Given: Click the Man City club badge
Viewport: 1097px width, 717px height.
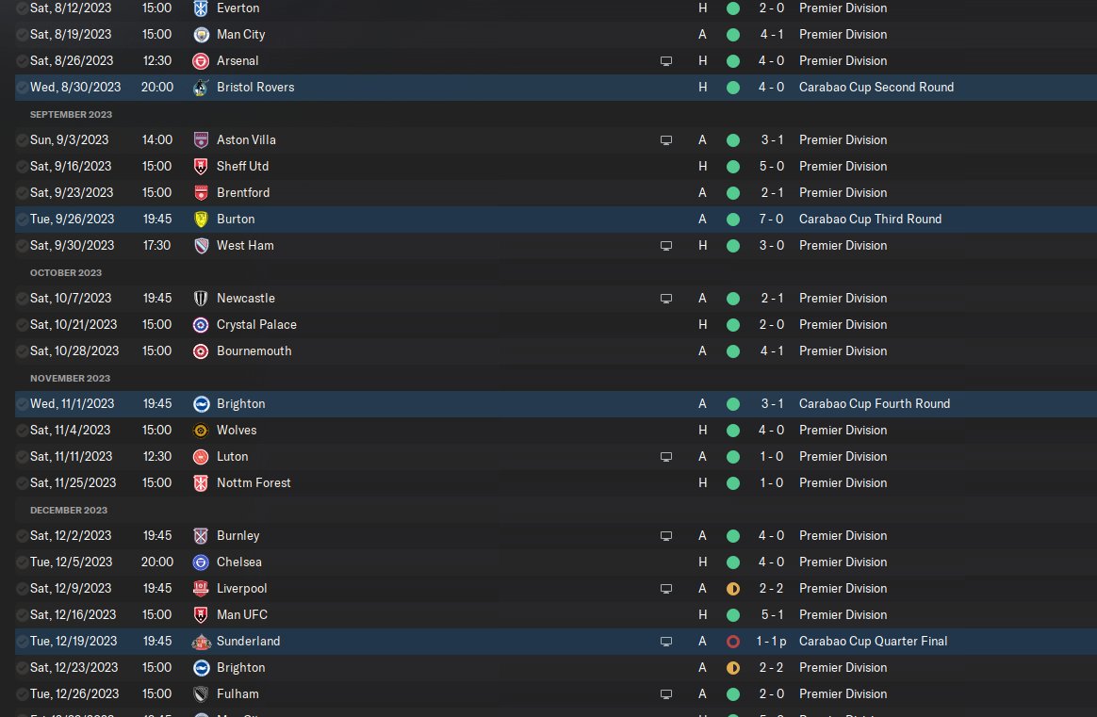Looking at the screenshot, I should coord(200,34).
